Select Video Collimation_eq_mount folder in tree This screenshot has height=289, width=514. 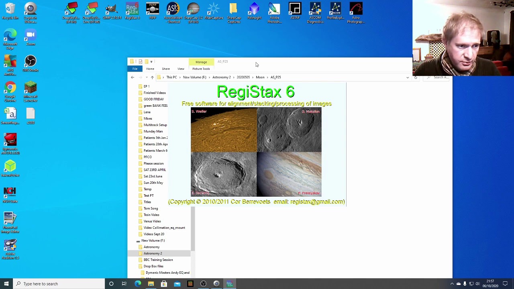click(164, 228)
